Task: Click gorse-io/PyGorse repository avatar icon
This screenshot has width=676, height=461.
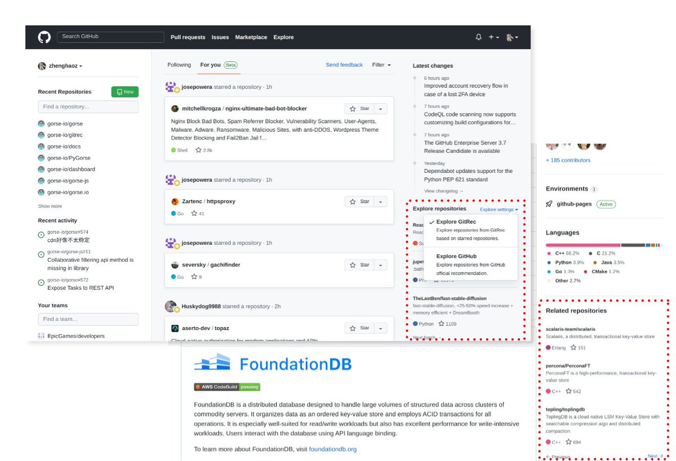Action: [x=41, y=158]
